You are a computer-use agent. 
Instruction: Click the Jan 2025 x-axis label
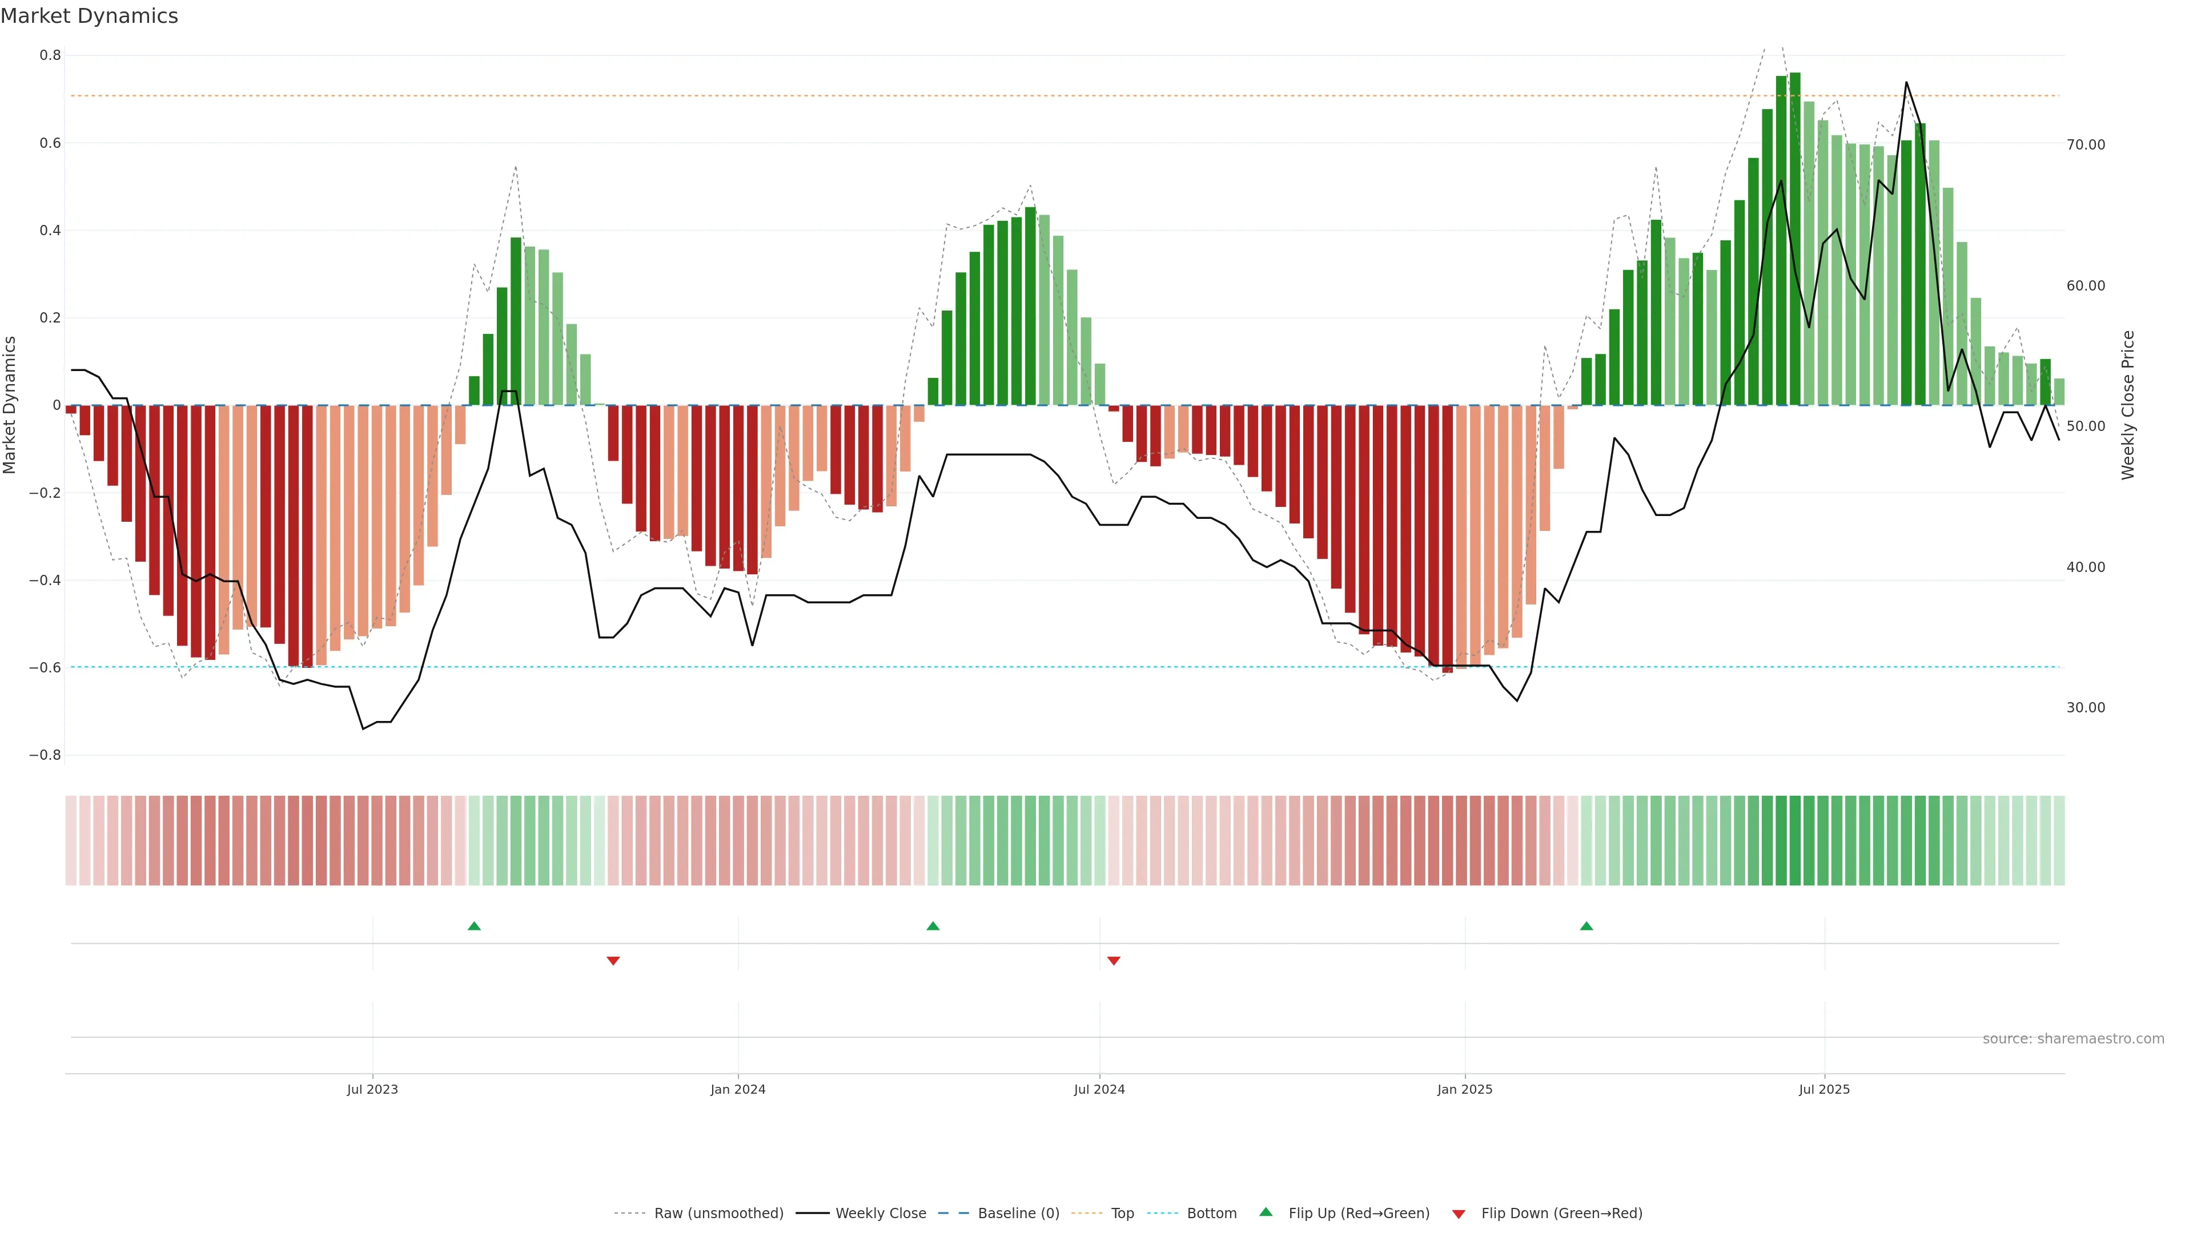(1464, 1089)
